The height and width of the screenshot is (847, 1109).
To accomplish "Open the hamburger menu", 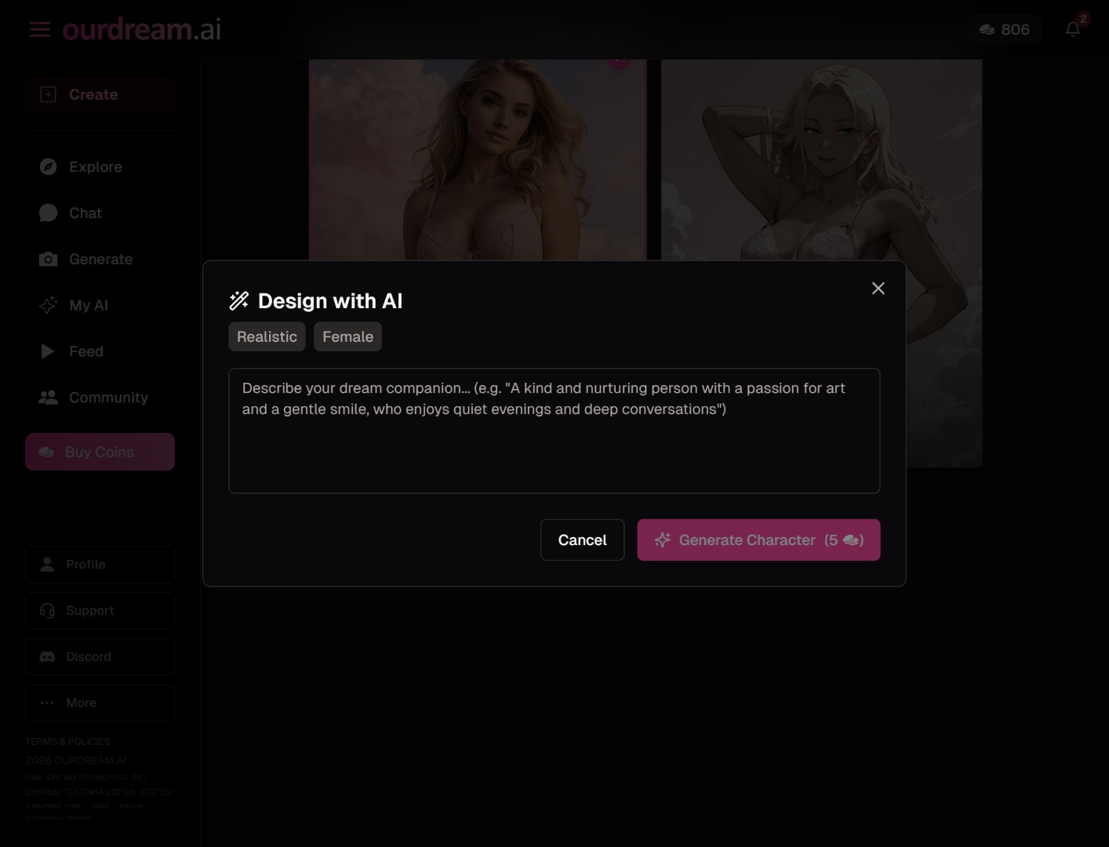I will 40,30.
